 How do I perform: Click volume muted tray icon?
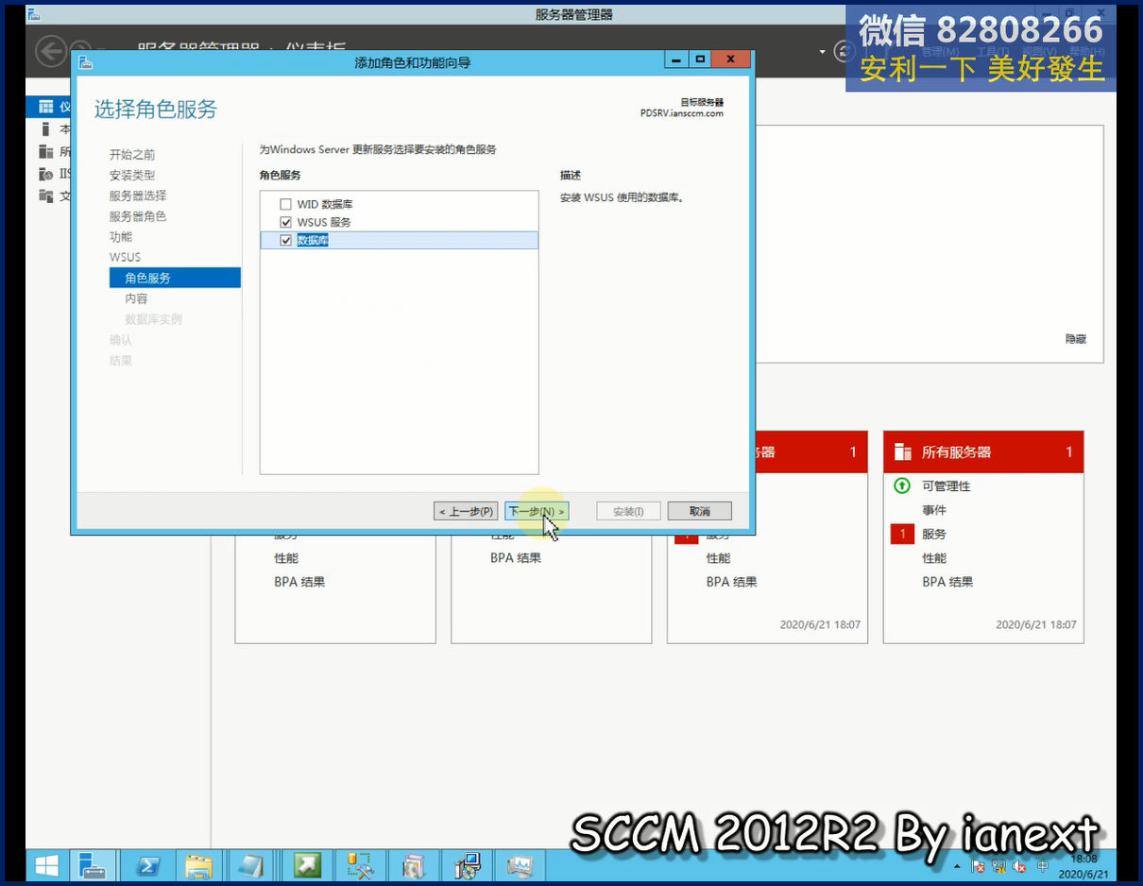pos(1019,866)
